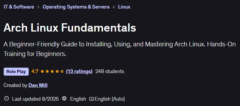Click the English language text
This screenshot has height=106, width=240.
tap(78, 99)
